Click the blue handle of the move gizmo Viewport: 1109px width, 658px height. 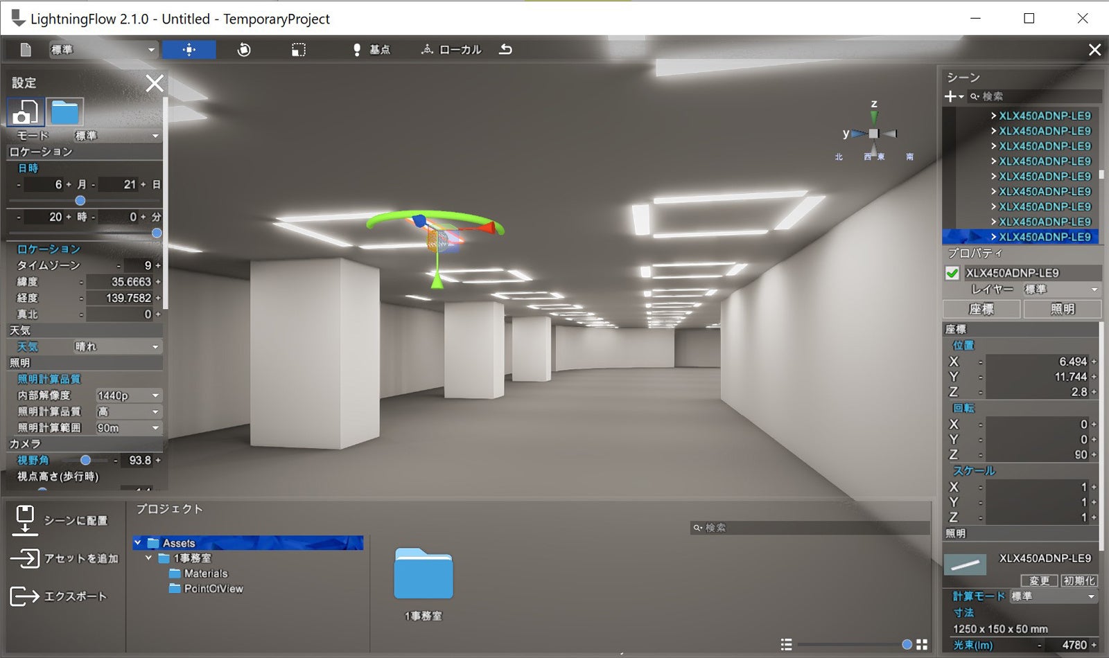point(419,221)
